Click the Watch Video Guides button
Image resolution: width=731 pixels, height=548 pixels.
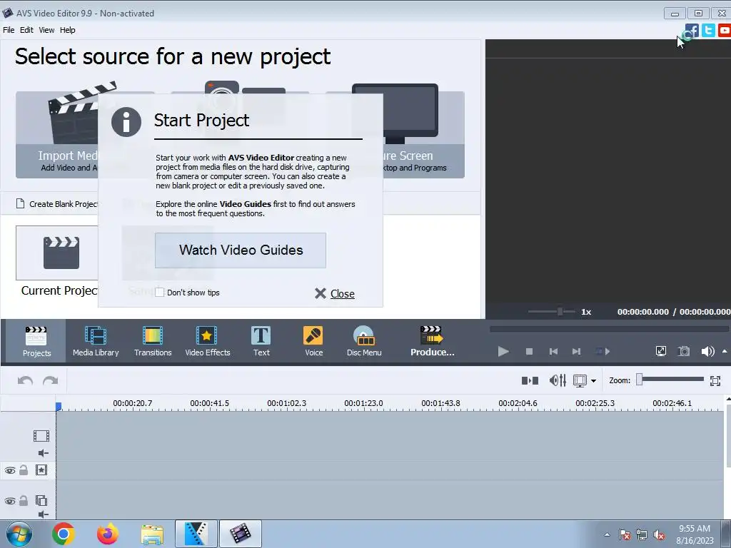(x=241, y=250)
